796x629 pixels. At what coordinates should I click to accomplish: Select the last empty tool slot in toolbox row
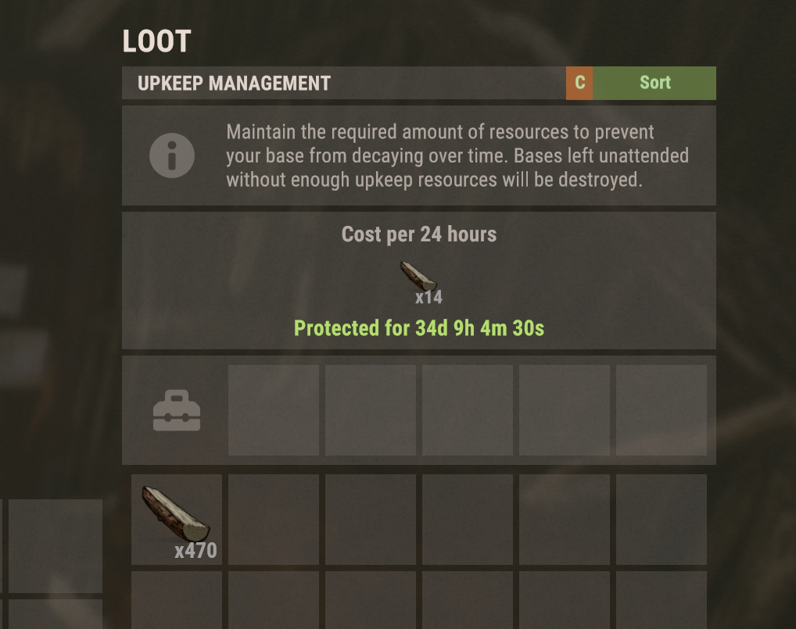(662, 410)
